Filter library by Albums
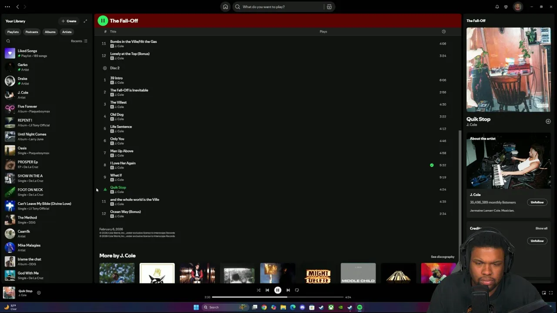 [50, 32]
